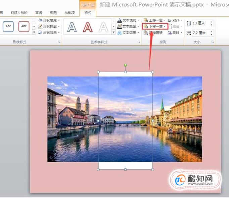Apply the blue outline WordArt A style
The width and height of the screenshot is (229, 198).
coord(72,27)
